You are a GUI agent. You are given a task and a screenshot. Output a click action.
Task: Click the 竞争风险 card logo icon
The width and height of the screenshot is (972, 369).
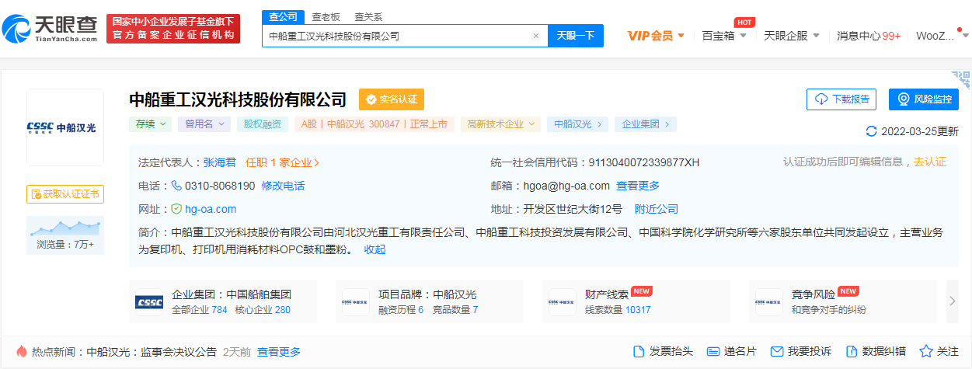pyautogui.click(x=769, y=302)
